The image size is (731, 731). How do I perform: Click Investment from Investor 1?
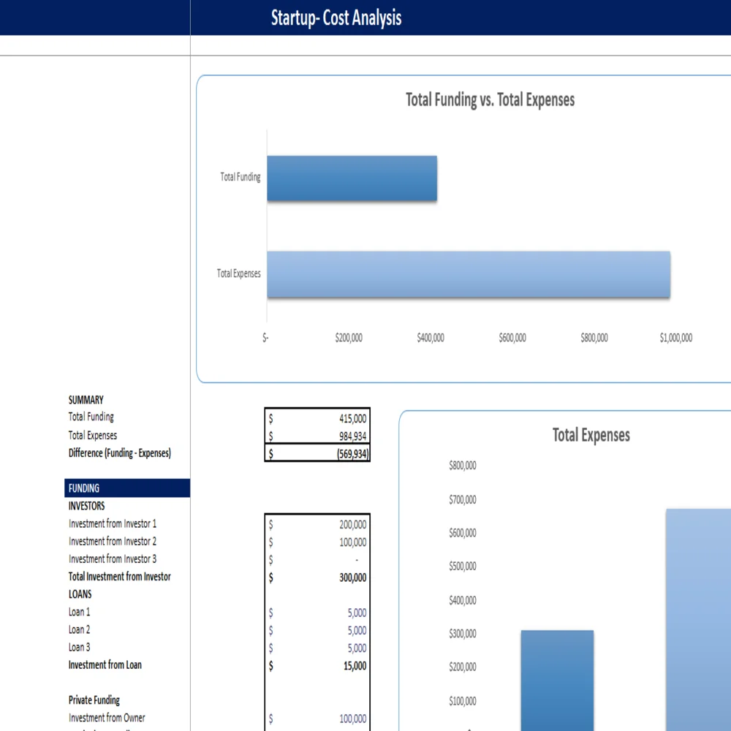coord(111,523)
